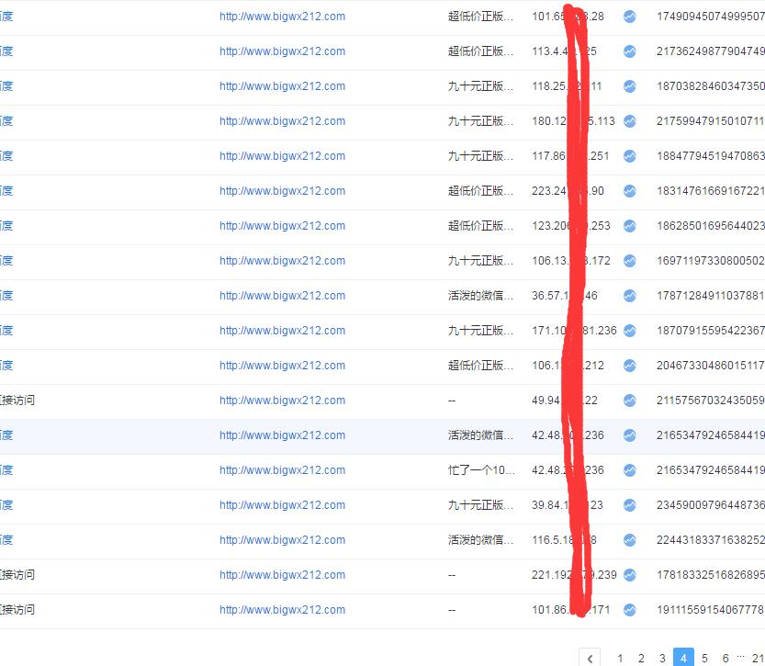Click visitor ID starting 2175994791501071
Viewport: 765px width, 666px height.
(x=711, y=121)
